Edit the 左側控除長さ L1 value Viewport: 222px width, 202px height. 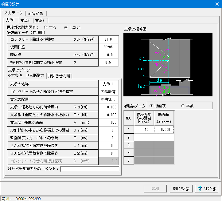click(x=108, y=146)
